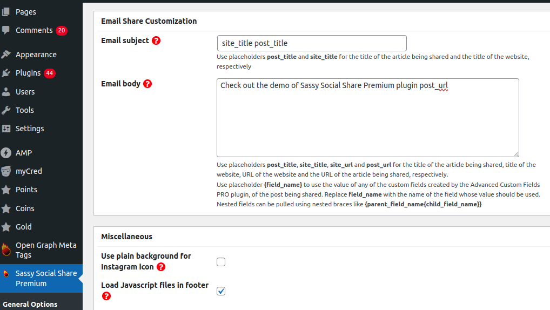Screen dimensions: 550x310
Task: Click inside the Email body textarea
Action: coord(367,118)
